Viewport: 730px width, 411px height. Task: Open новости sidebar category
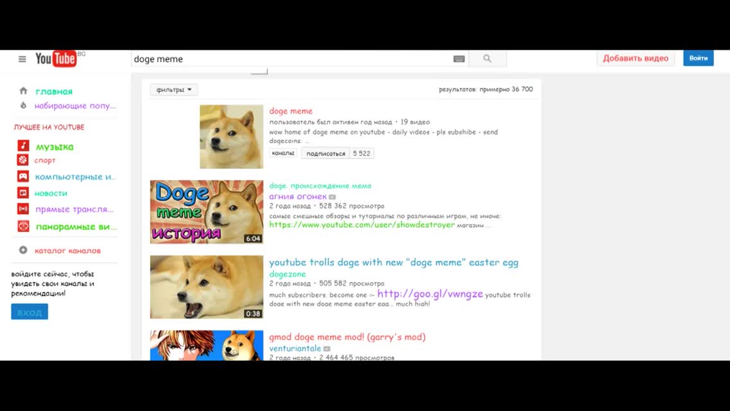[x=51, y=193]
